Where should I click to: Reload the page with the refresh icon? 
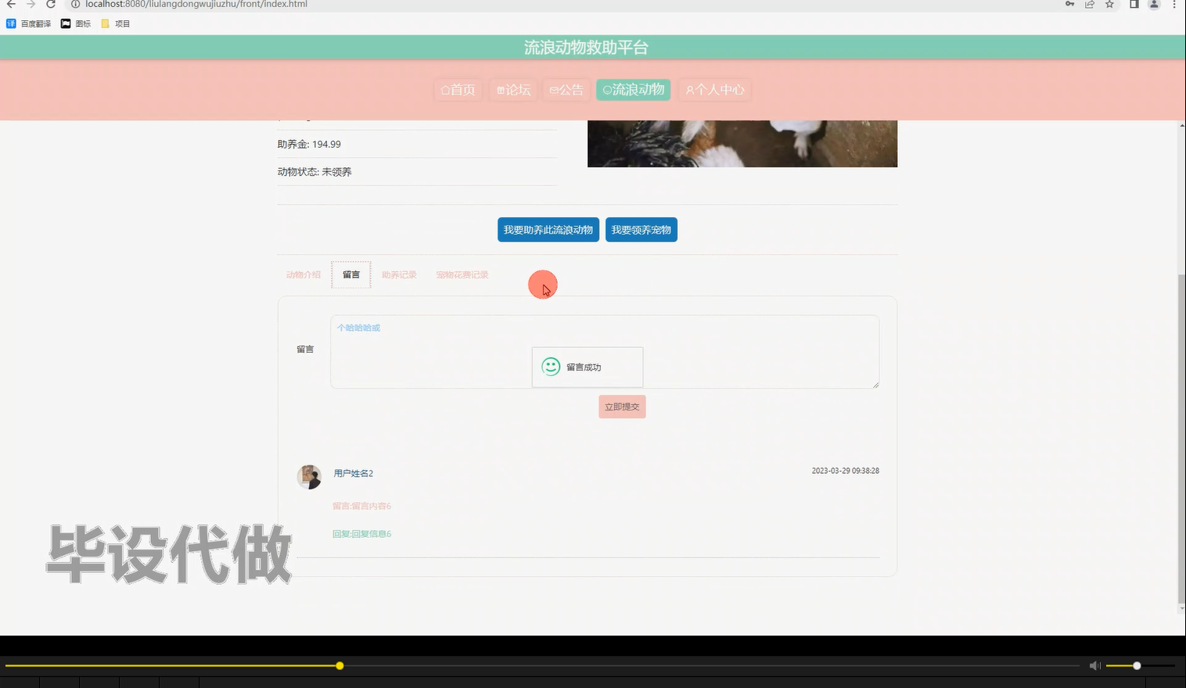[x=51, y=4]
